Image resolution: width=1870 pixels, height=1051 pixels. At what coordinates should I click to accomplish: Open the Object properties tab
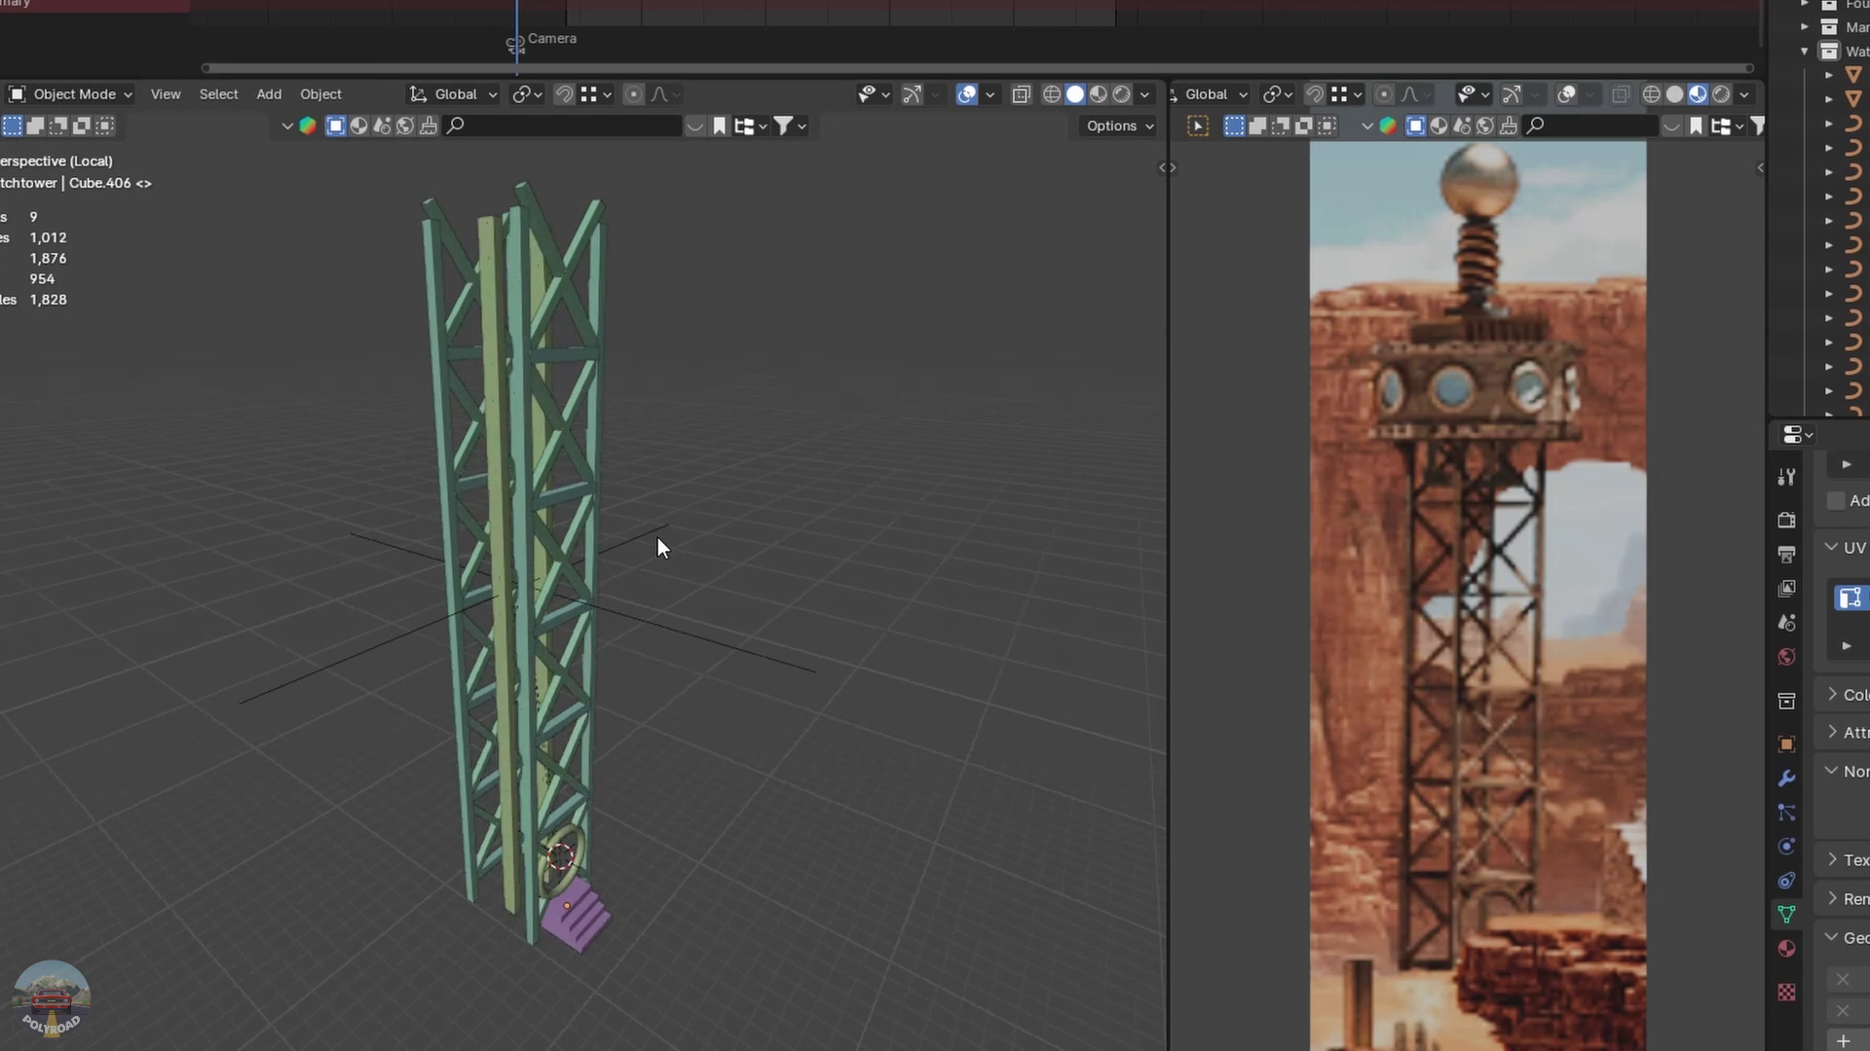point(1786,744)
